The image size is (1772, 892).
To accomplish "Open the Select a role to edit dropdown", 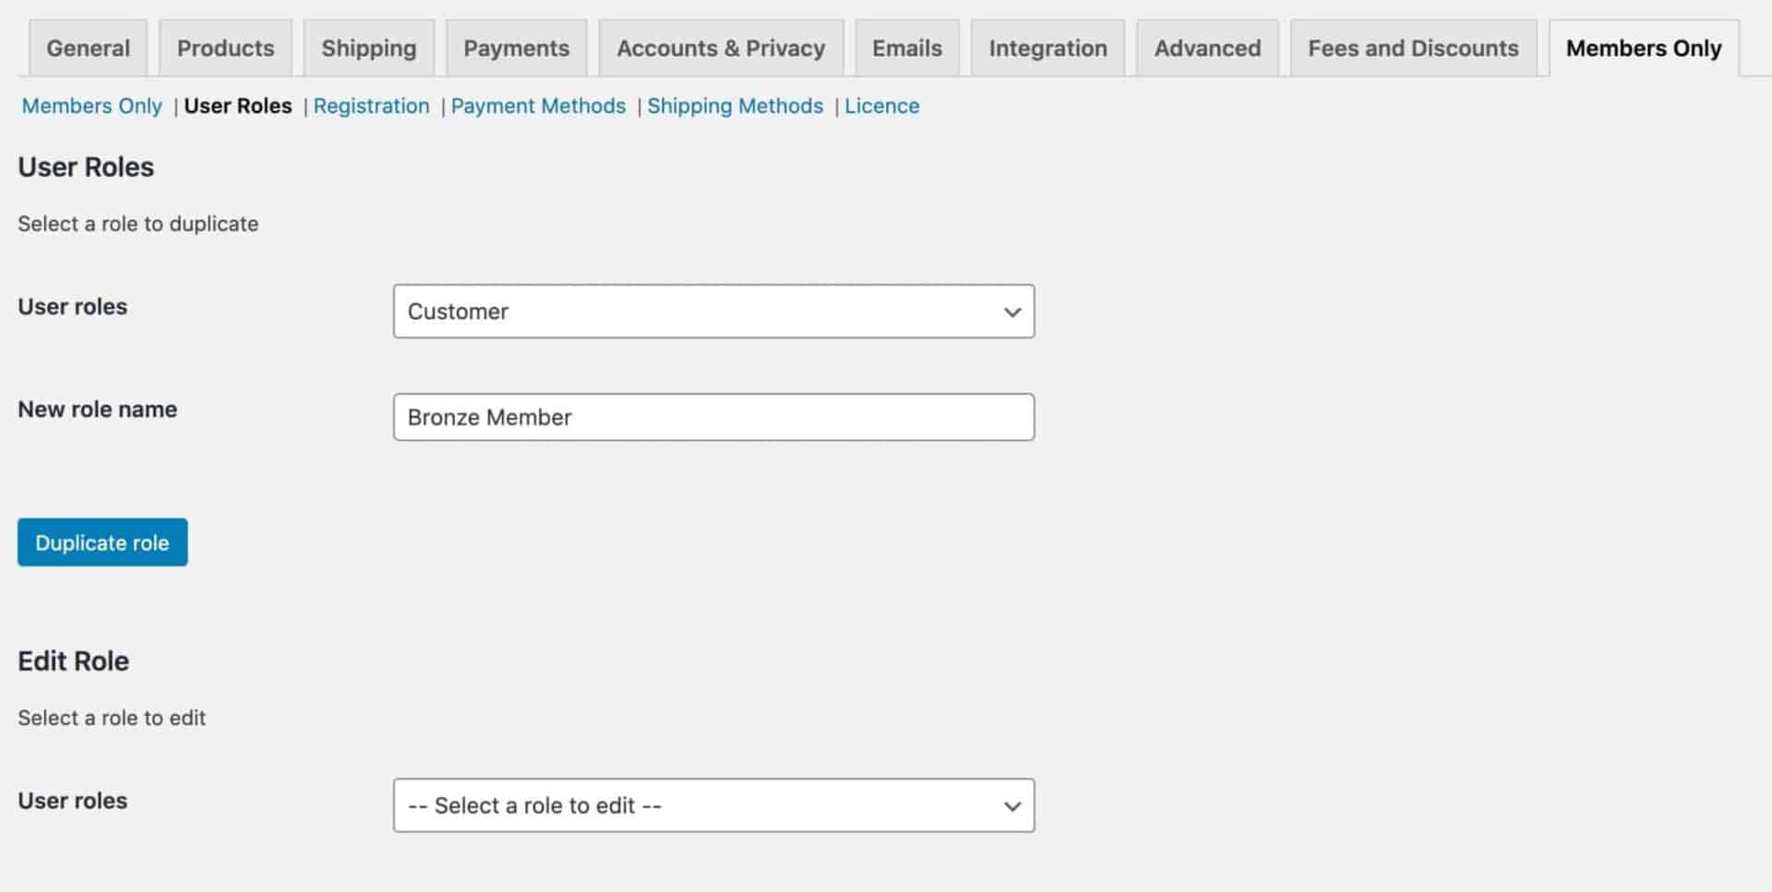I will [x=713, y=805].
